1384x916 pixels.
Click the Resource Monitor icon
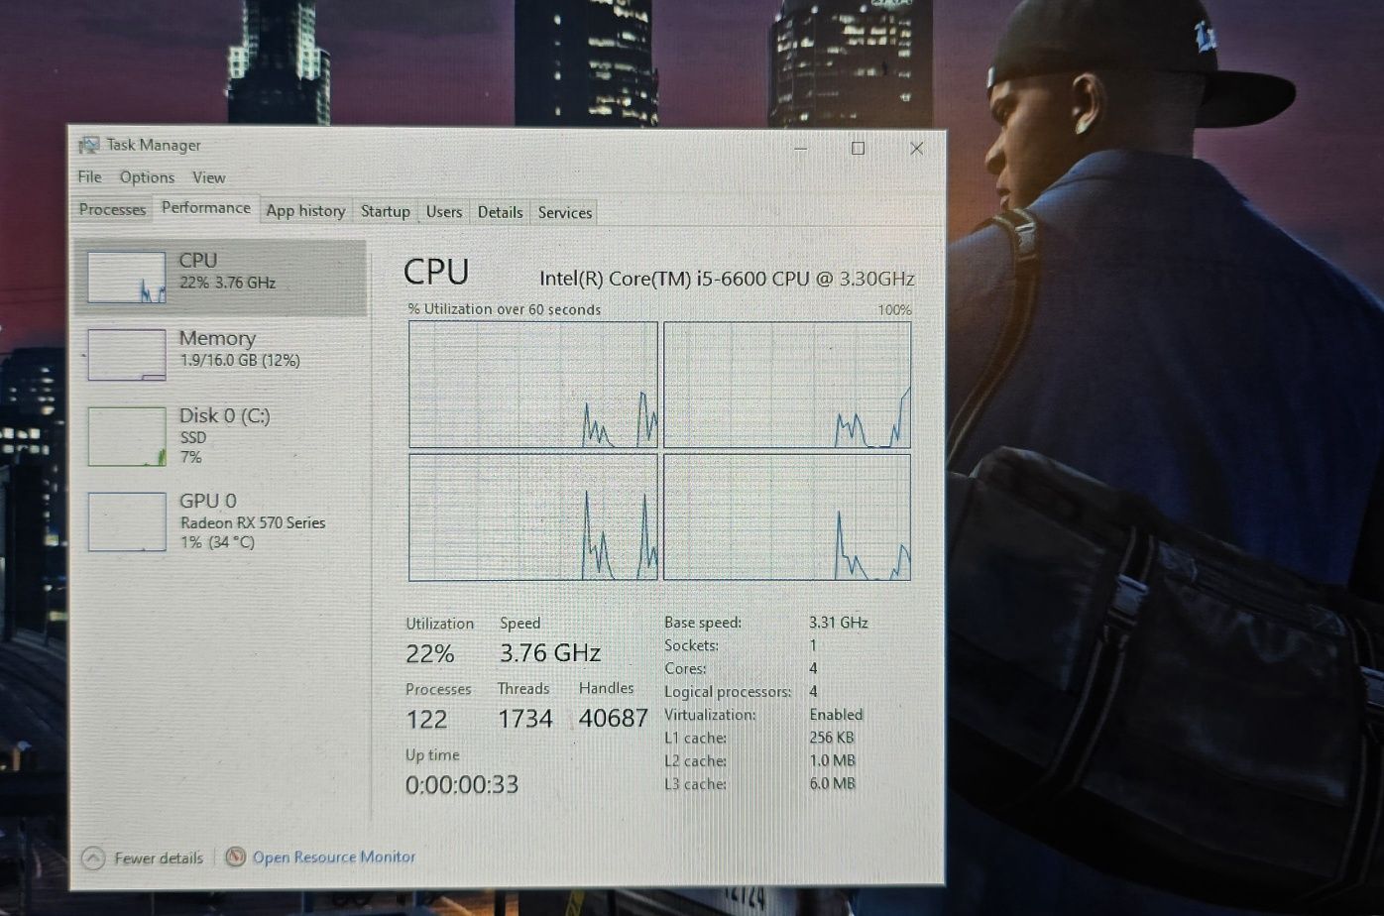click(x=235, y=857)
